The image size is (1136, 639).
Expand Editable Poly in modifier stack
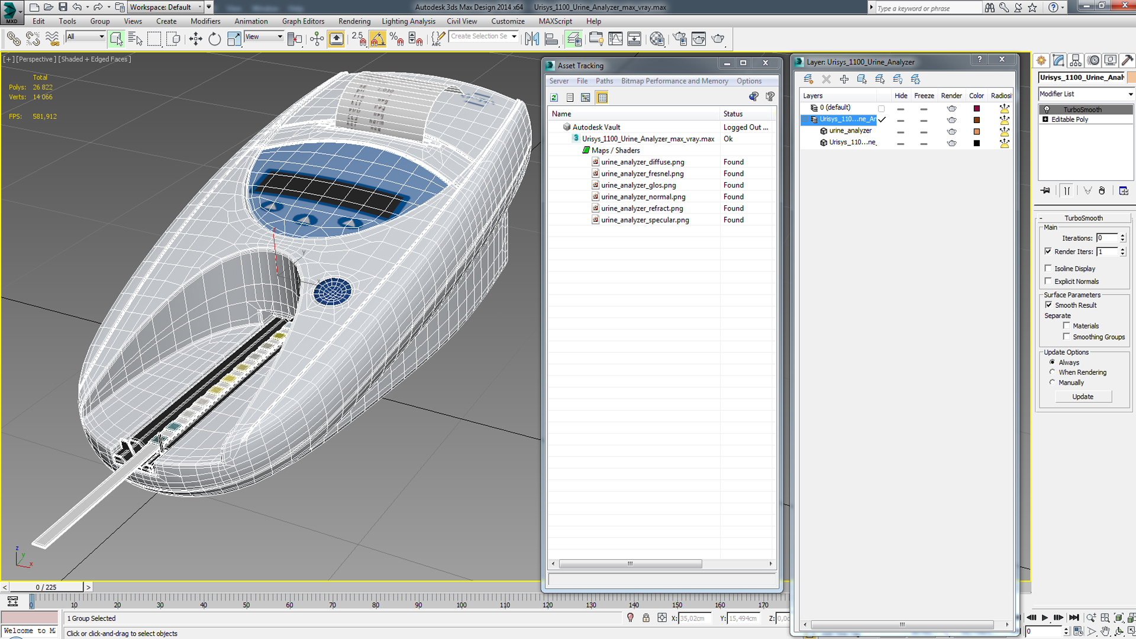[x=1045, y=120]
